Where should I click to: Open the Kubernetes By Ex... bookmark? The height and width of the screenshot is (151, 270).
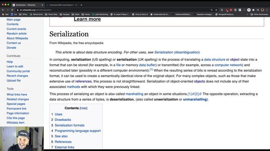pyautogui.click(x=159, y=14)
